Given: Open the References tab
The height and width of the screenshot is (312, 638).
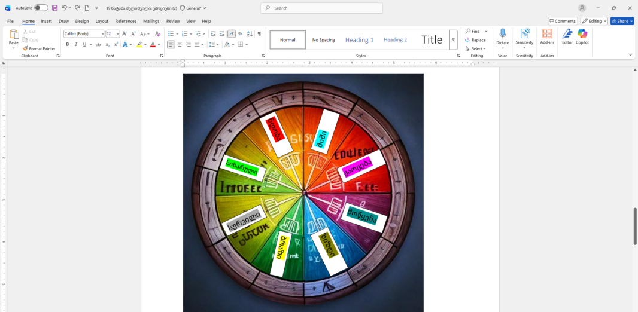Looking at the screenshot, I should tap(126, 21).
